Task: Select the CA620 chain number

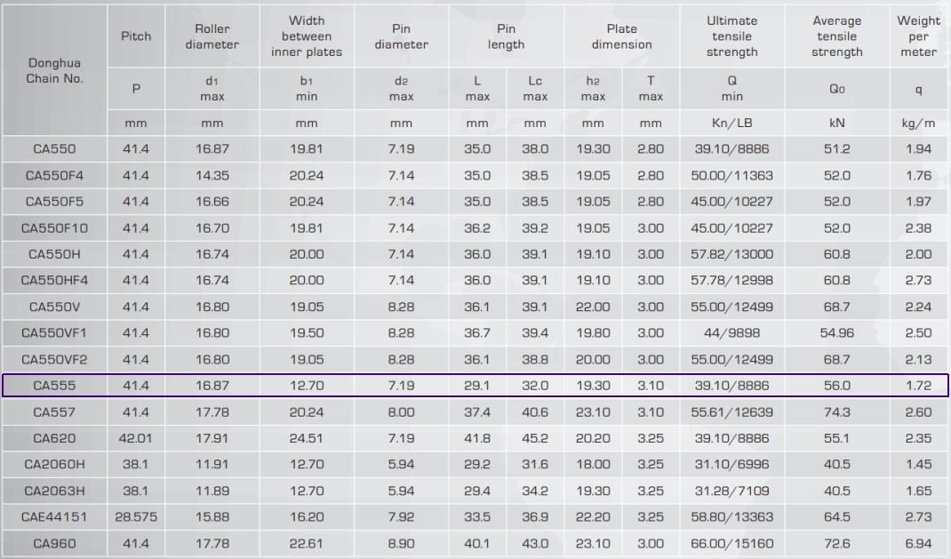Action: click(x=54, y=438)
